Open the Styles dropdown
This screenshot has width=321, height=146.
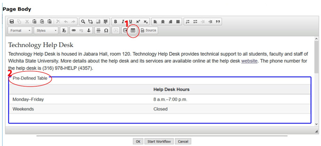pos(46,31)
